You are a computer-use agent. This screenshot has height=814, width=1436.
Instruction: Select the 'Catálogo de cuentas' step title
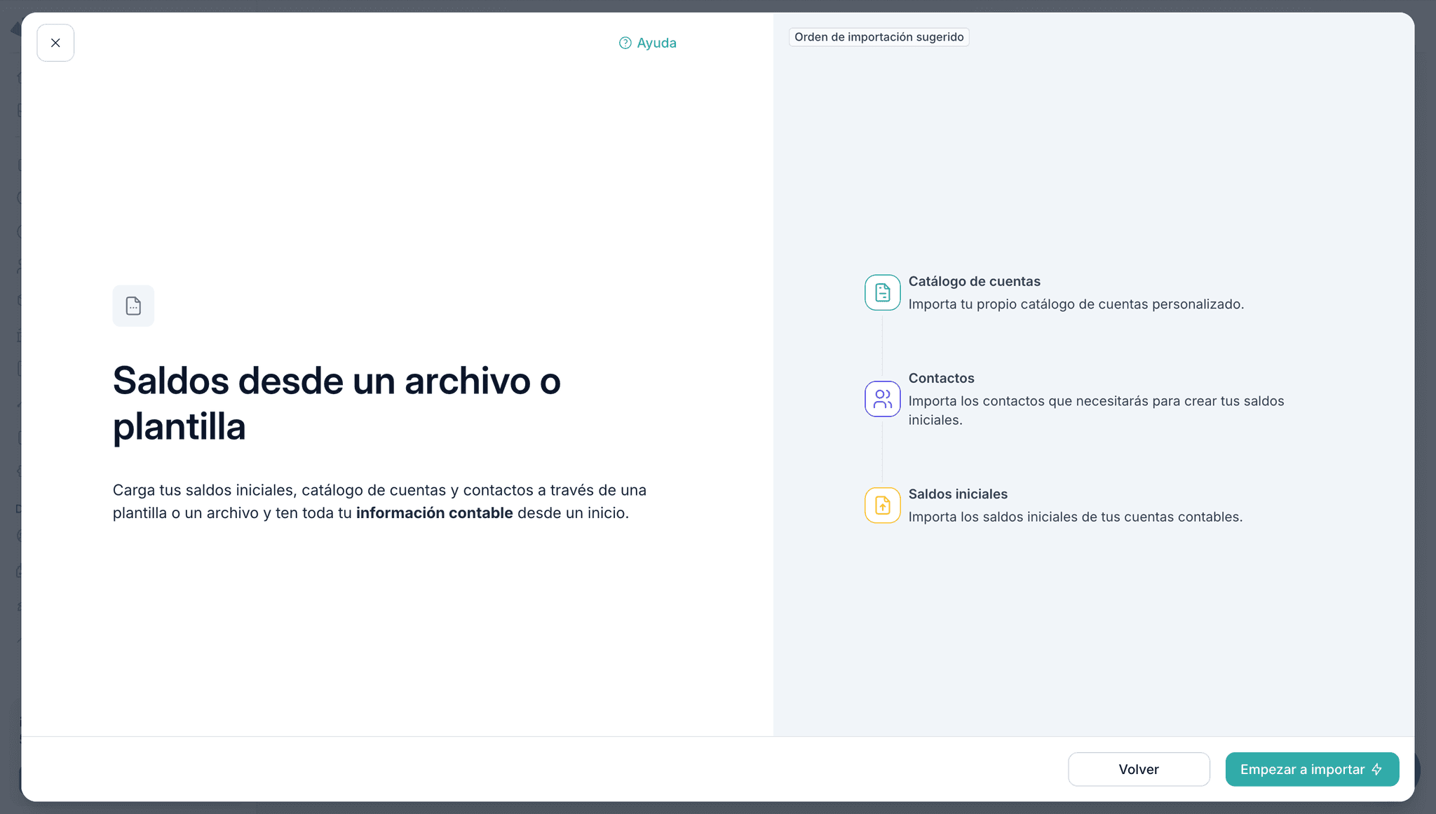point(974,281)
